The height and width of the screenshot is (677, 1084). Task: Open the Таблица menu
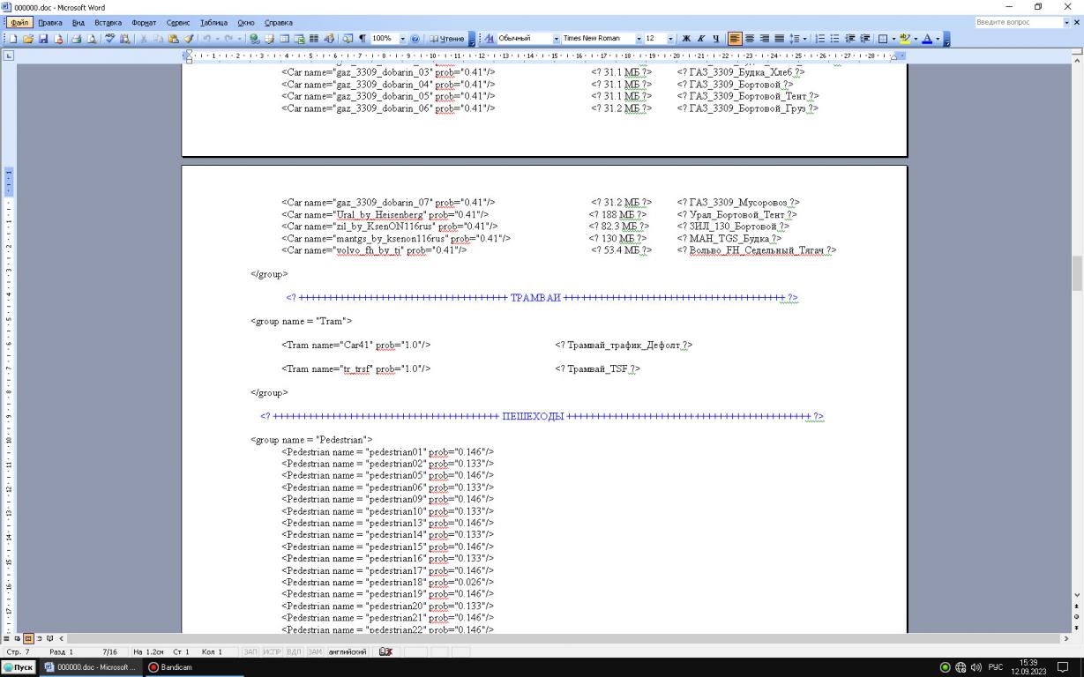point(213,22)
